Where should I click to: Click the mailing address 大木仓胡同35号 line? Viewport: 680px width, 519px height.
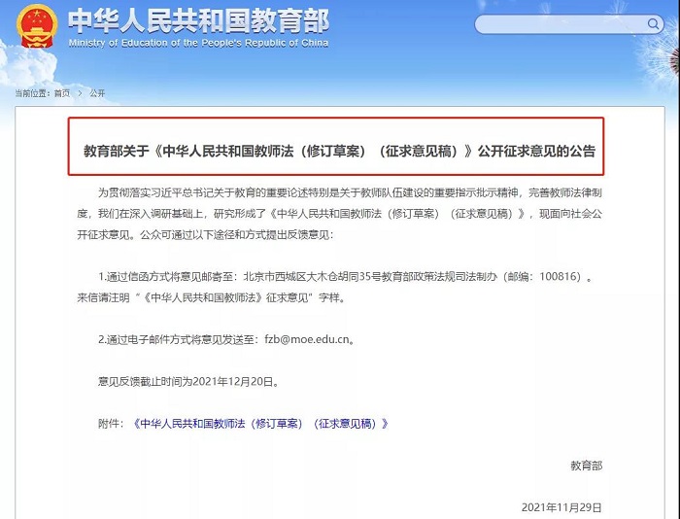(345, 276)
